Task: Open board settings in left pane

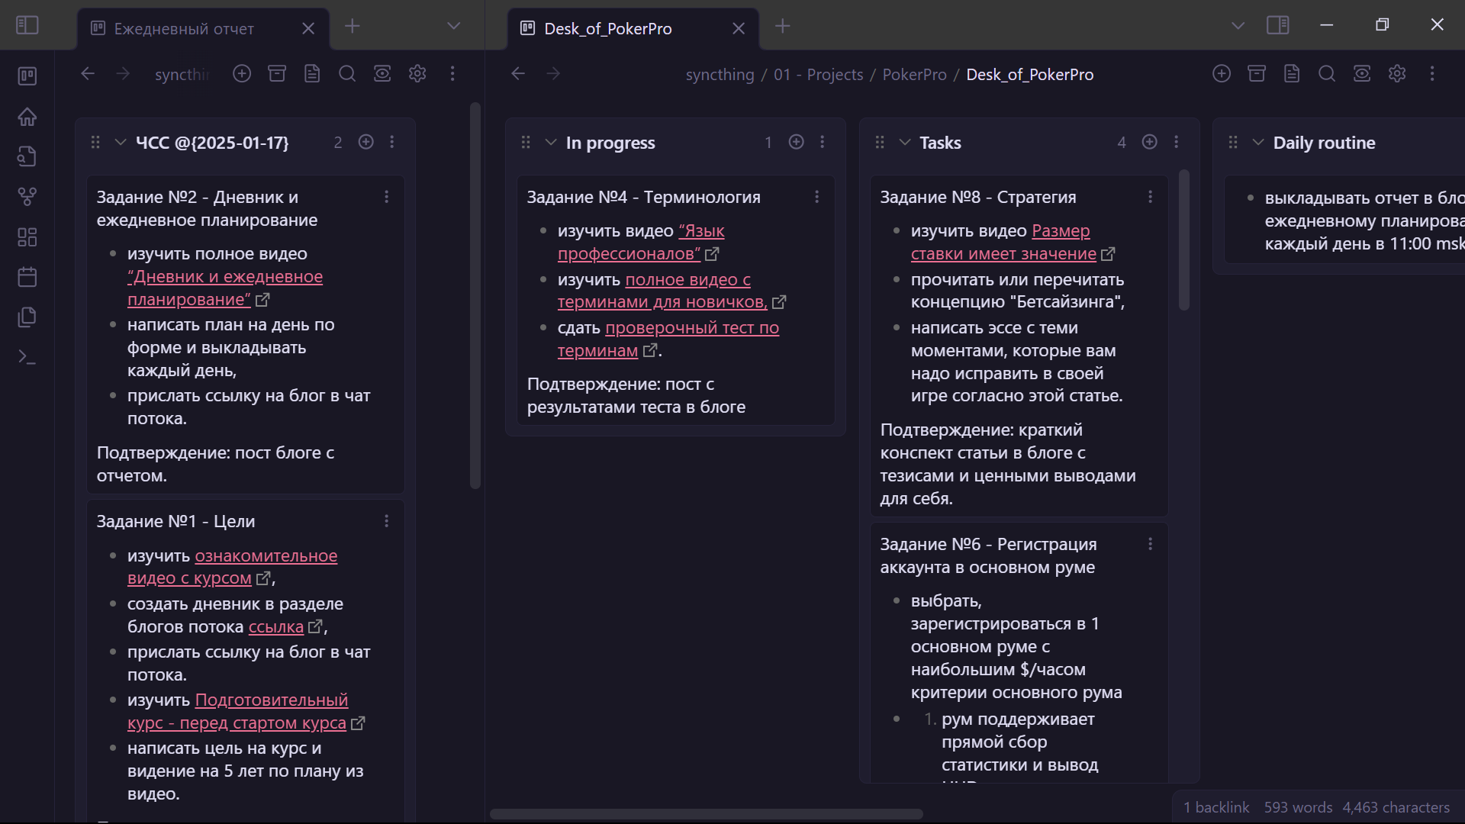Action: pos(417,73)
